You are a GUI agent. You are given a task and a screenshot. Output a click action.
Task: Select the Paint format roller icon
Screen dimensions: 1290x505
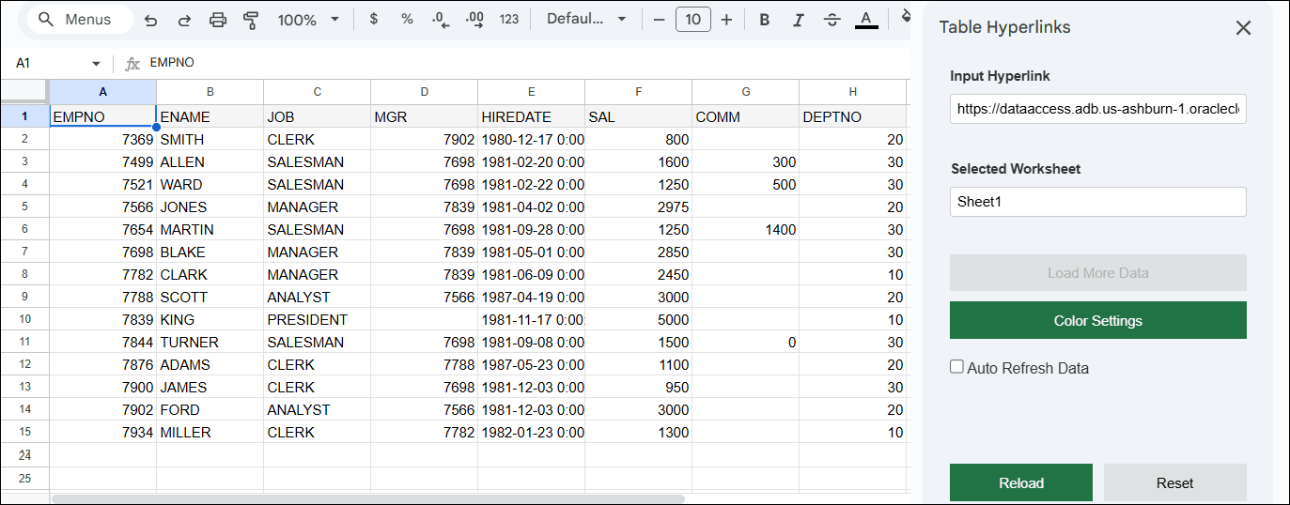pos(251,20)
